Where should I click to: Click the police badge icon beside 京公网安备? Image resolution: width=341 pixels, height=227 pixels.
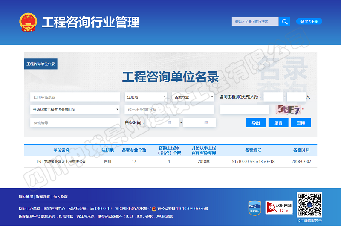tap(154, 209)
